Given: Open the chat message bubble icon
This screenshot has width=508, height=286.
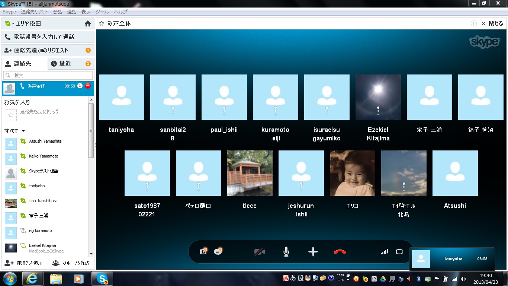Looking at the screenshot, I should 218,252.
